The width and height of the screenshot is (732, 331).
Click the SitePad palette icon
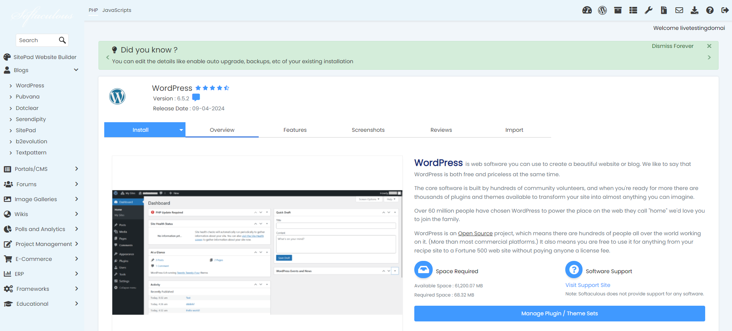pyautogui.click(x=7, y=57)
